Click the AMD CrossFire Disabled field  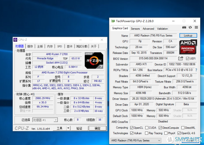tap(163, 122)
